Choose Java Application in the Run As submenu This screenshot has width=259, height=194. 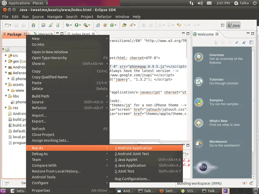pos(146,165)
